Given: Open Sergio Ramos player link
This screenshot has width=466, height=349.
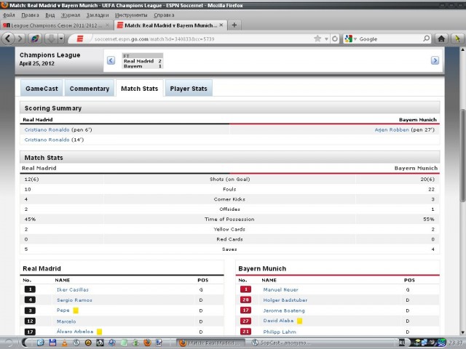Looking at the screenshot, I should click(74, 300).
